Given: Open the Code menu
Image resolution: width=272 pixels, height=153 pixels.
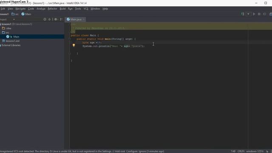Looking at the screenshot, I should (31, 8).
